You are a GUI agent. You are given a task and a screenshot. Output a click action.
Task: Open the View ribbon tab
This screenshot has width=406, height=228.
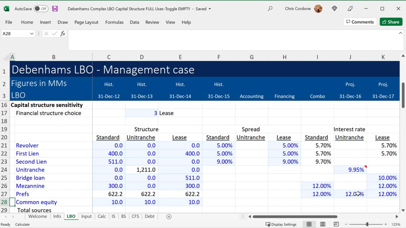170,22
